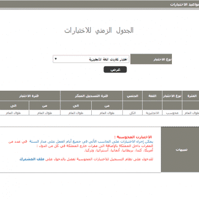Click the نوع الاختبار table column header

point(172,96)
